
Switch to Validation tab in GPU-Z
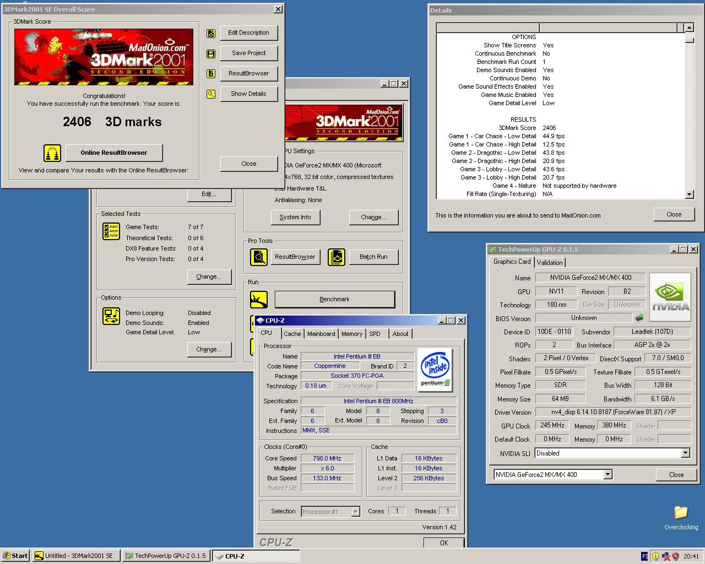(550, 263)
